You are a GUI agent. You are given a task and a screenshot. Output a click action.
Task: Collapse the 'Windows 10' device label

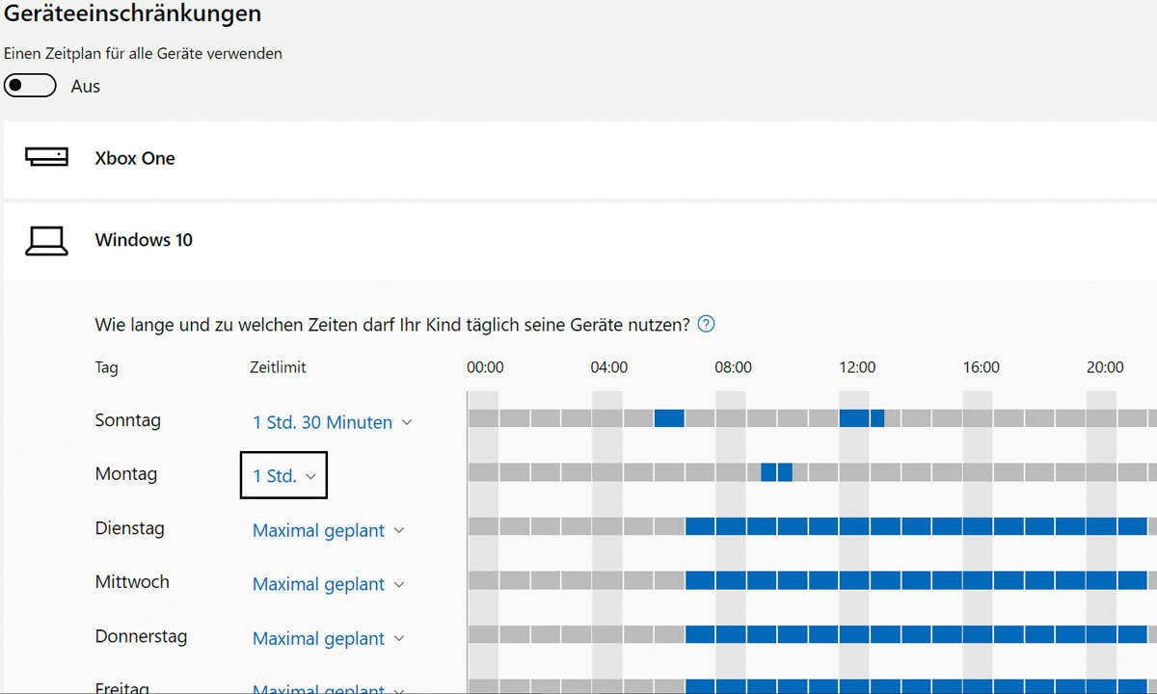coord(144,240)
